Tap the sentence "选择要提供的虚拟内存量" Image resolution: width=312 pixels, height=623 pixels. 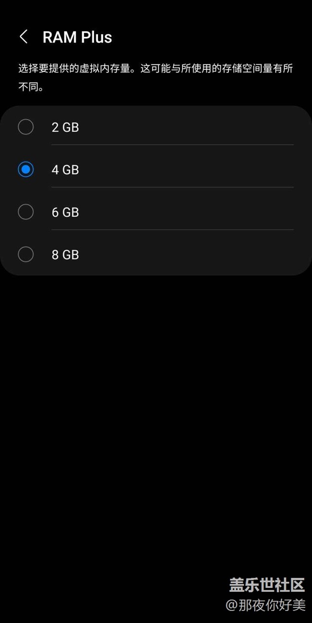74,68
